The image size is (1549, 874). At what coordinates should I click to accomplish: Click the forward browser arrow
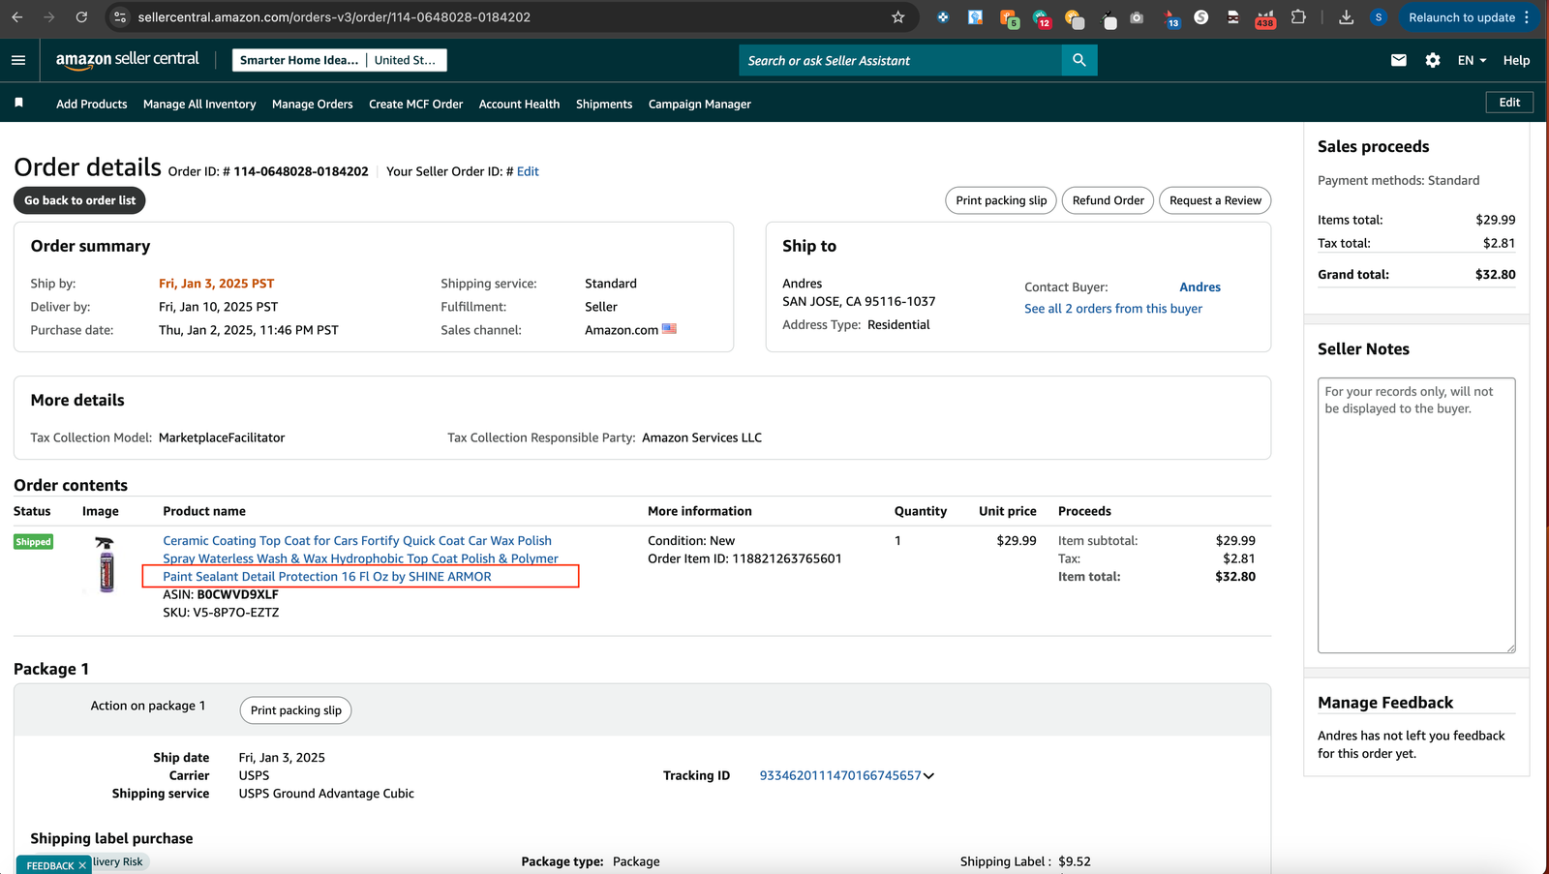click(49, 17)
